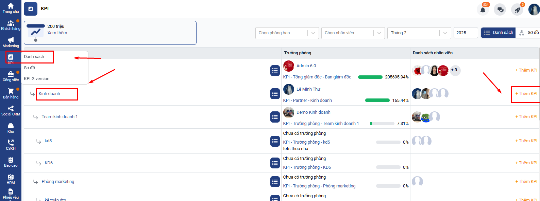The image size is (540, 201).
Task: Select KPI G version menu item
Action: [37, 78]
